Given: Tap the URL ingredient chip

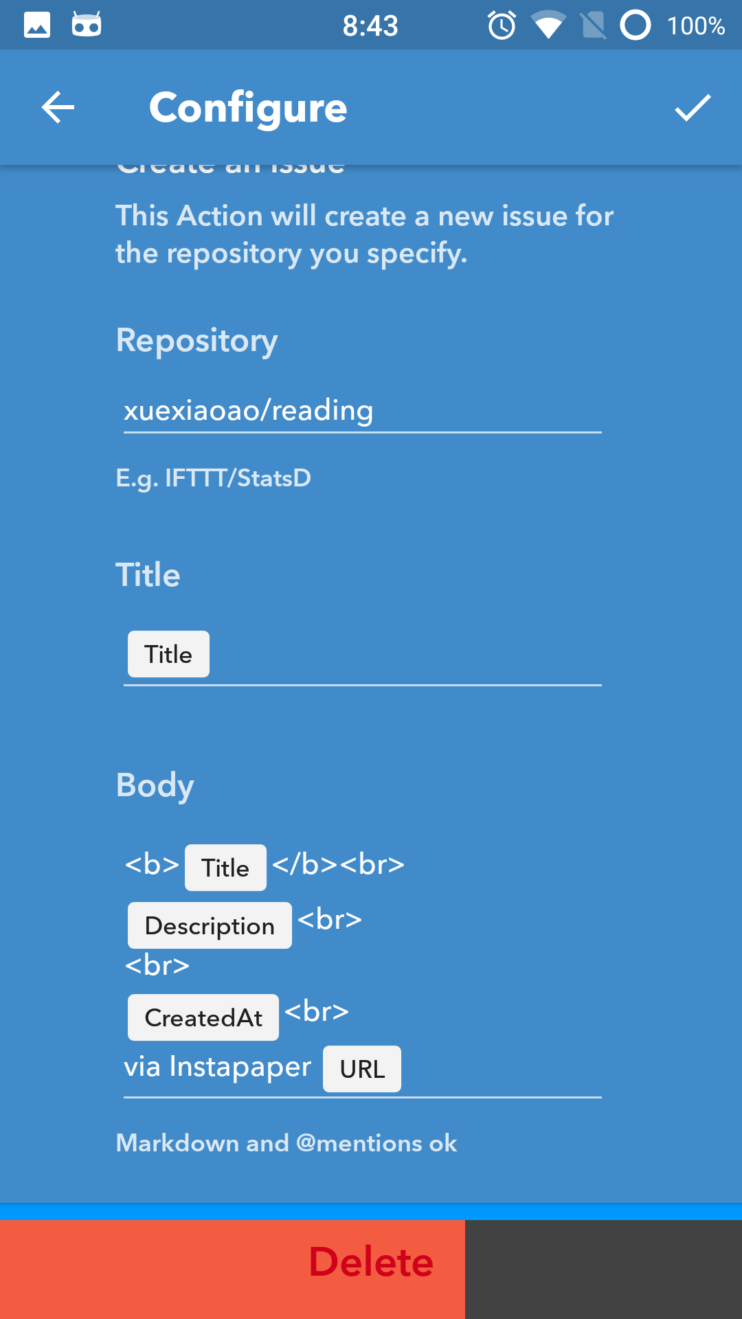Looking at the screenshot, I should pyautogui.click(x=362, y=1069).
